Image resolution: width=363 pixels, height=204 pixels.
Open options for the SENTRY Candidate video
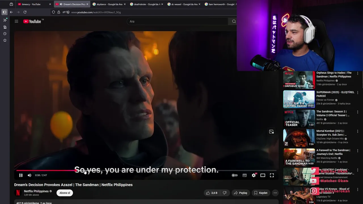[x=358, y=170]
